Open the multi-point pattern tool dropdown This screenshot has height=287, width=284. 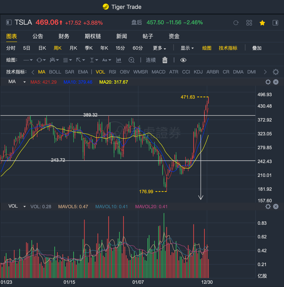click(x=54, y=60)
